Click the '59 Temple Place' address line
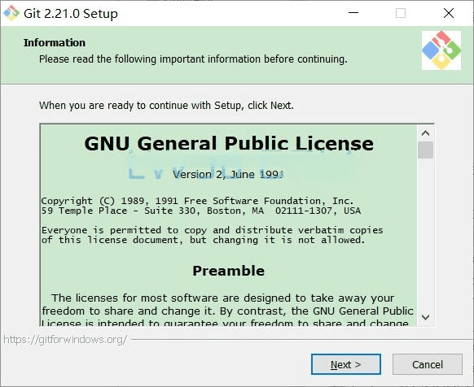474x387 pixels. [201, 211]
